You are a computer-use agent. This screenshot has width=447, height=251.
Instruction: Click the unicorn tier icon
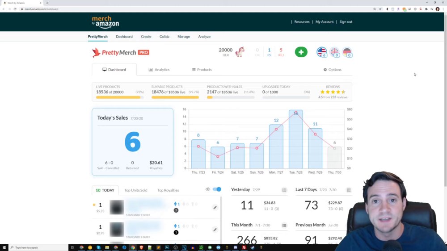point(240,52)
